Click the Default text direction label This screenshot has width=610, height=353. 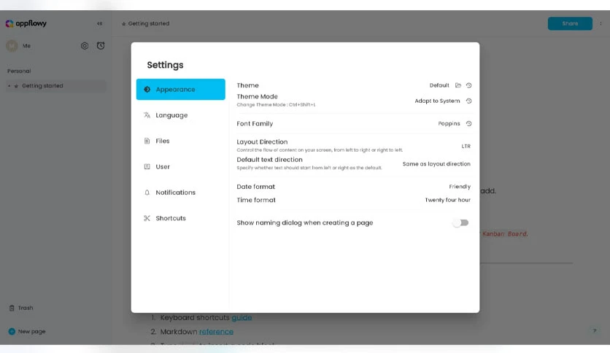pos(269,160)
